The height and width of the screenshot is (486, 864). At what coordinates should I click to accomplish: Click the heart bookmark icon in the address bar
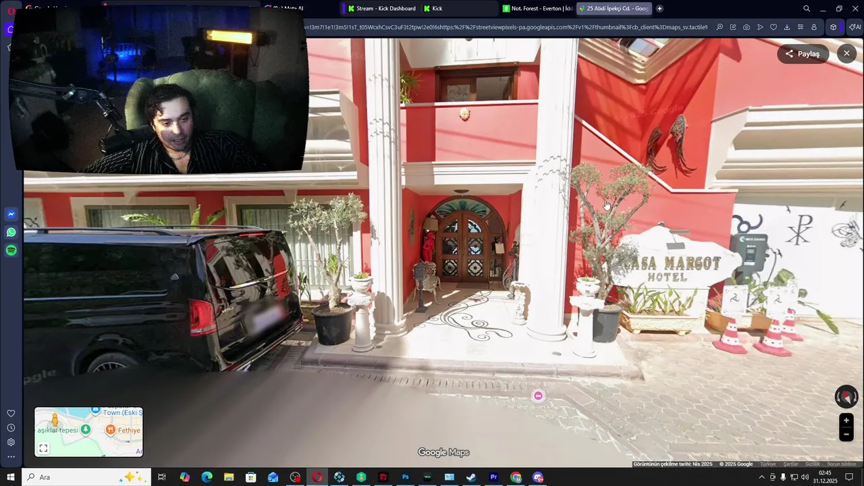click(x=774, y=28)
